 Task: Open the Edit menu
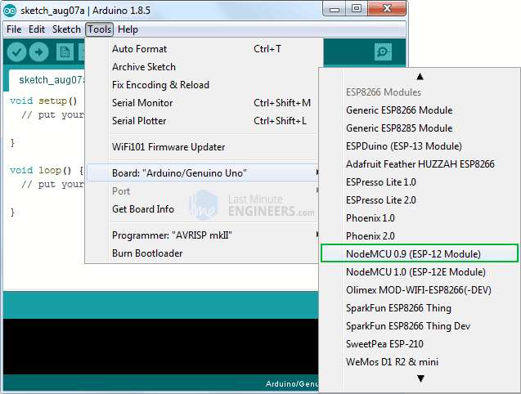pyautogui.click(x=37, y=29)
